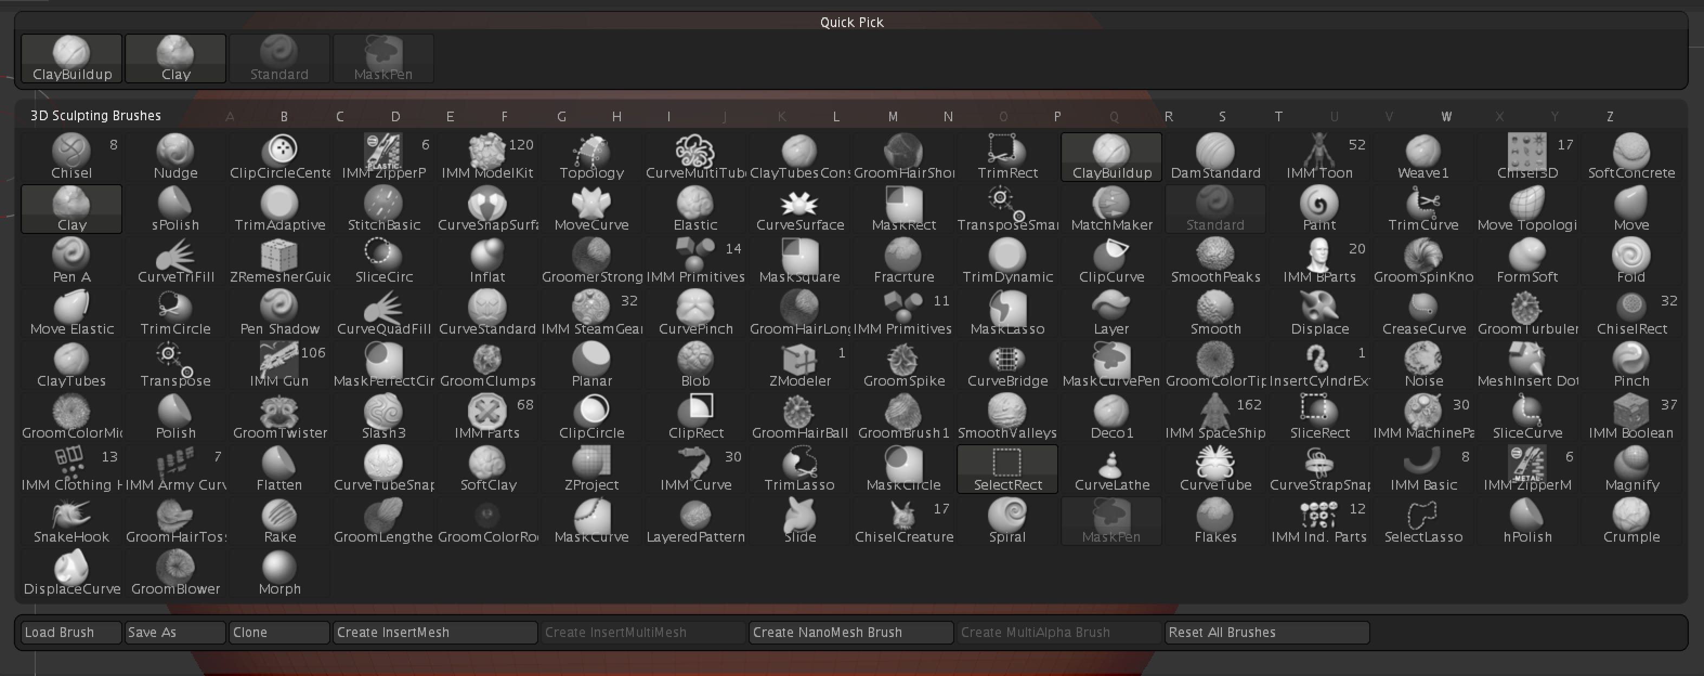Select the hPolish brush

pos(1527,521)
